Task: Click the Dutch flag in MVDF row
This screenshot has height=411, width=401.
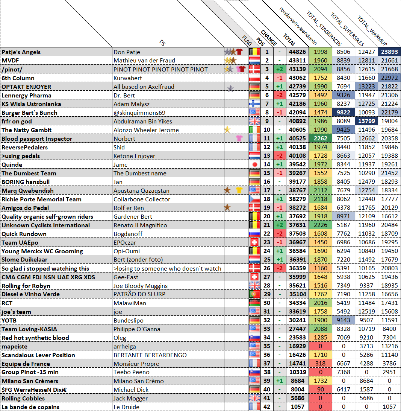Action: coord(254,61)
